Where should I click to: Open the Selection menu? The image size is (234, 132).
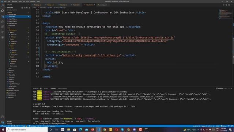(x=14, y=1)
